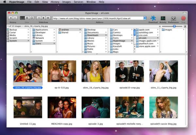This screenshot has height=135, width=196.
Task: Expand arrow next to Desktops
Action: pyautogui.click(x=132, y=35)
